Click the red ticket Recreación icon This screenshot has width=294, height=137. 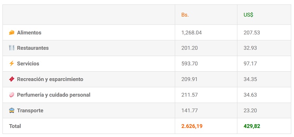tap(12, 79)
